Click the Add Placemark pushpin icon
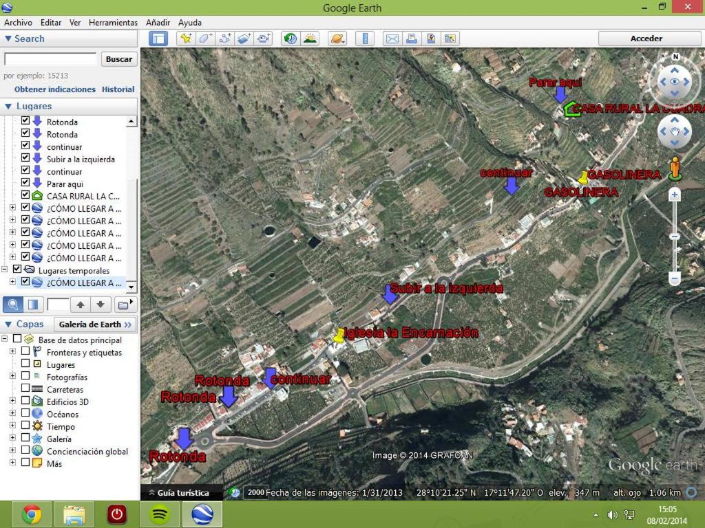Screen dimensions: 705x528 click(185, 38)
